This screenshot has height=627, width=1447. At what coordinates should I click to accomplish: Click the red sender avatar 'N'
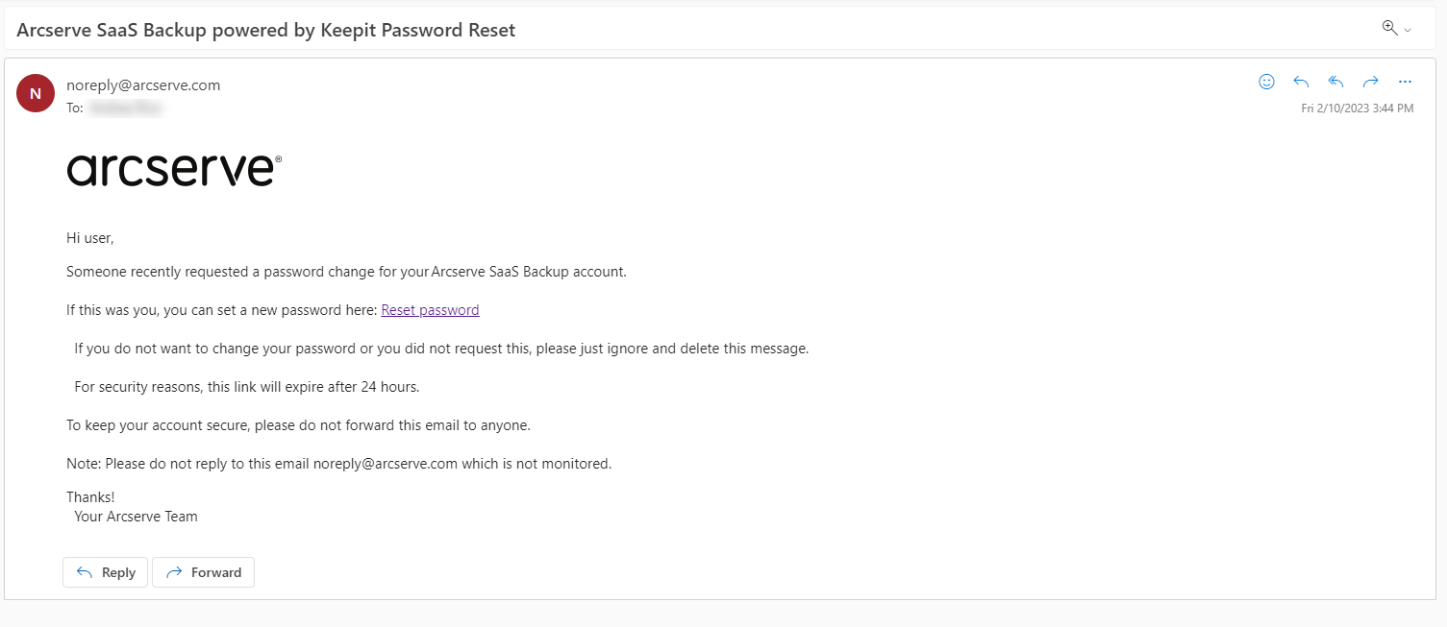click(x=36, y=93)
